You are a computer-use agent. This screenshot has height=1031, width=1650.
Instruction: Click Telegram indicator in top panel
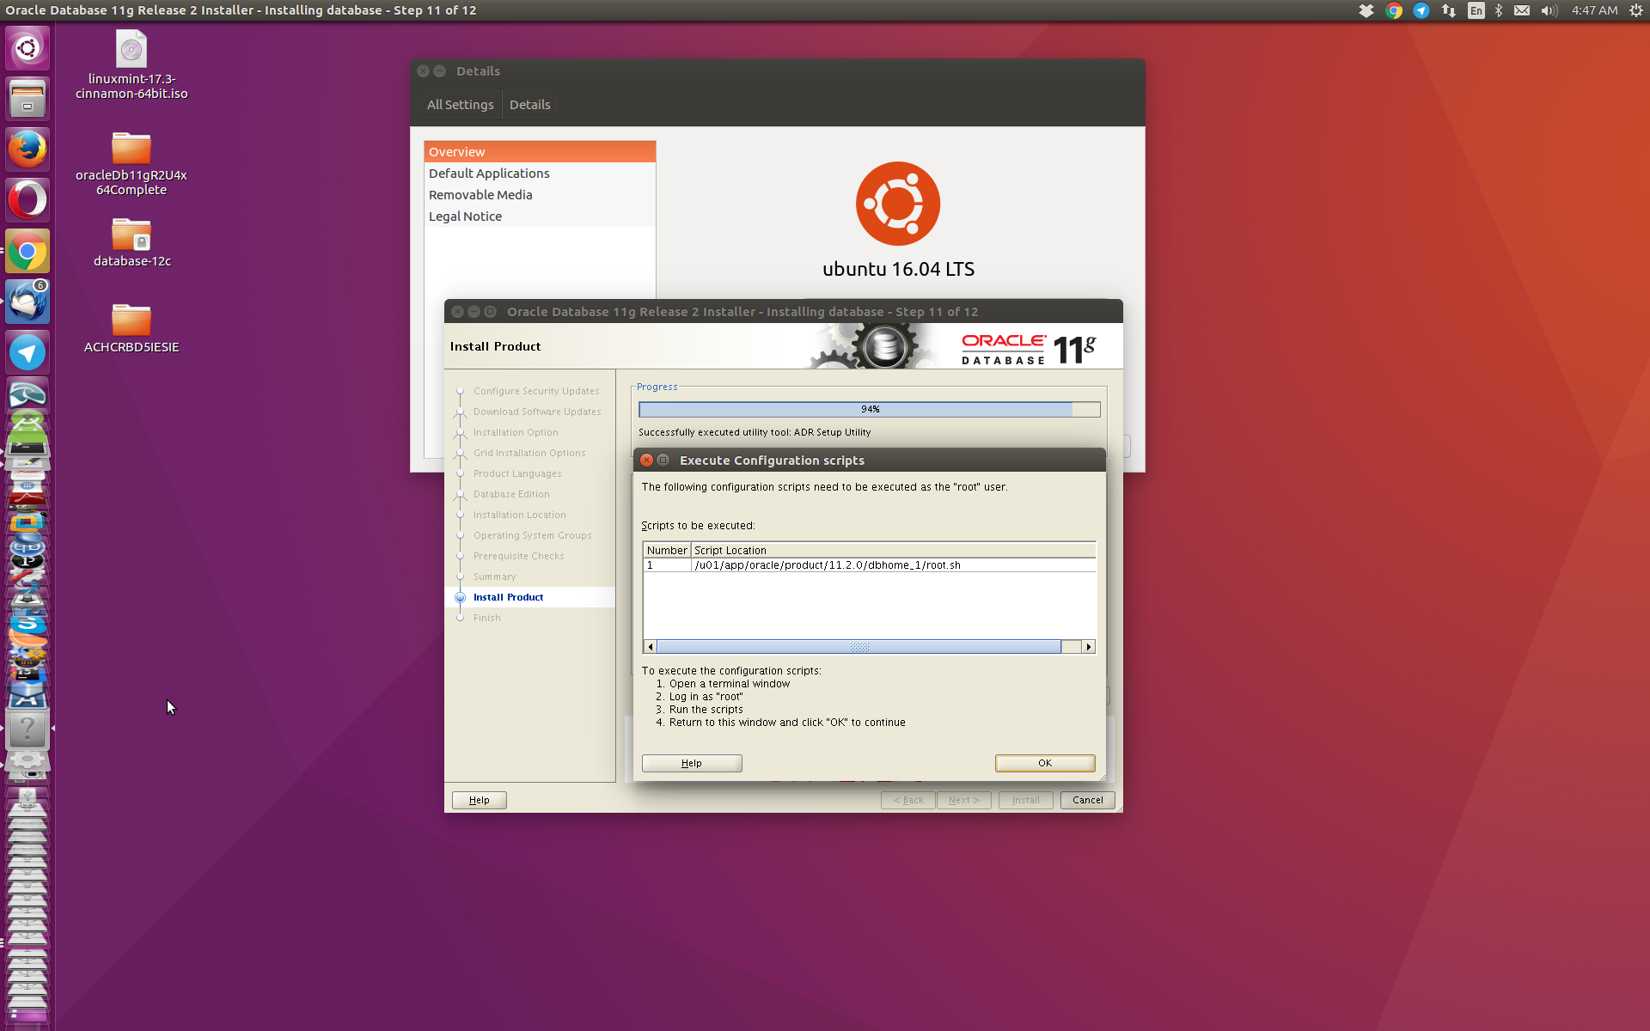1421,10
